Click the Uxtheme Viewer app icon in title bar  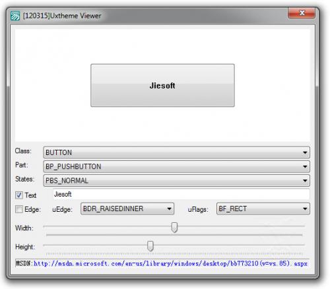(15, 16)
